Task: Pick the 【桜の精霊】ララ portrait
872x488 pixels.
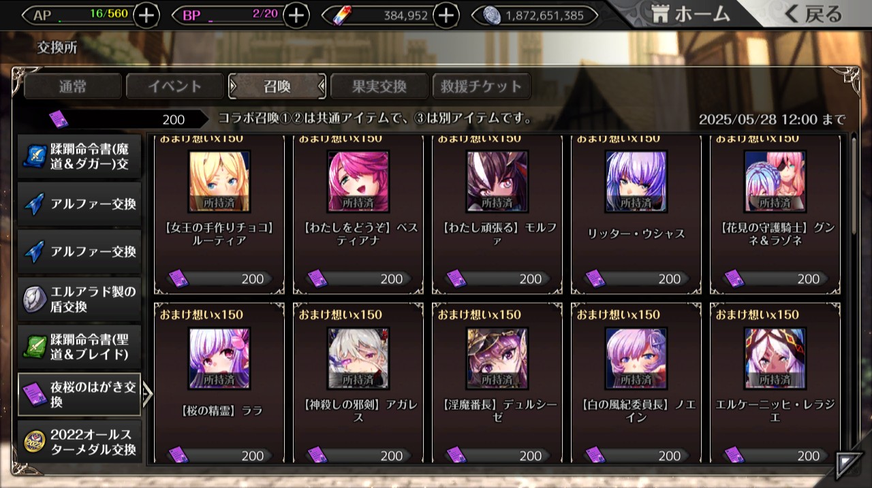Action: point(219,359)
